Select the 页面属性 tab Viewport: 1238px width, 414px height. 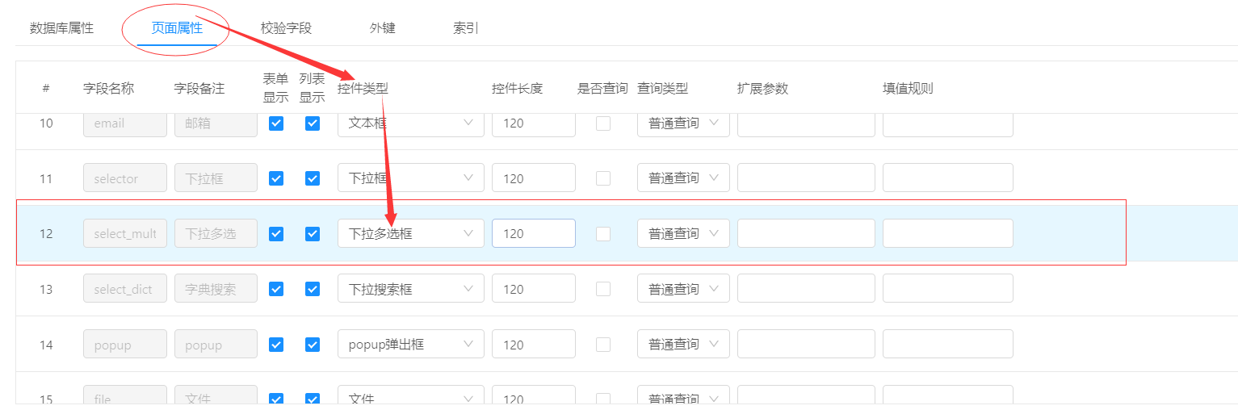[177, 28]
